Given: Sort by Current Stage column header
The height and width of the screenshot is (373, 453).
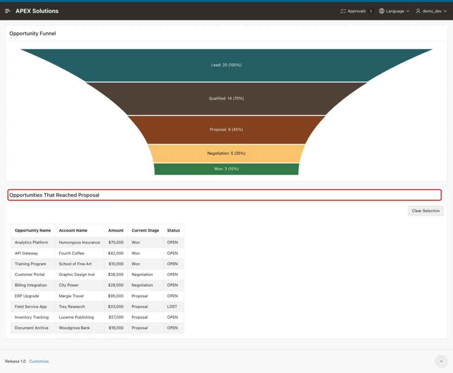Looking at the screenshot, I should coord(145,230).
